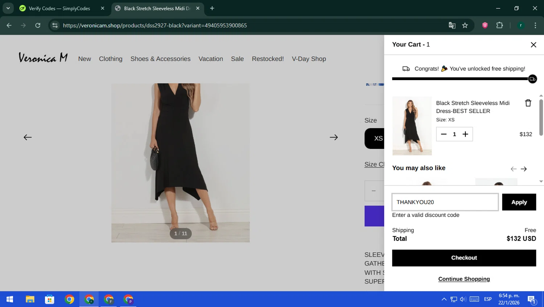Screen dimensions: 544x307
Task: Reload the current page
Action: click(38, 25)
